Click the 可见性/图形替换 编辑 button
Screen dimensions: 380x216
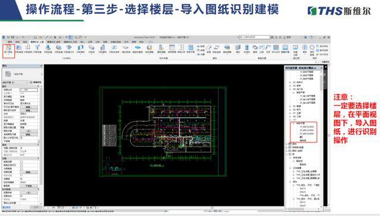28,107
